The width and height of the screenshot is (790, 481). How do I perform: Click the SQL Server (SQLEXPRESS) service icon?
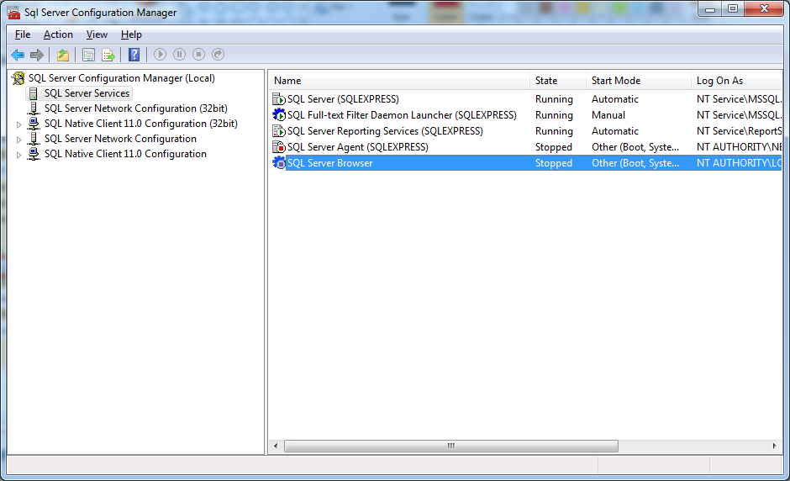[x=279, y=99]
